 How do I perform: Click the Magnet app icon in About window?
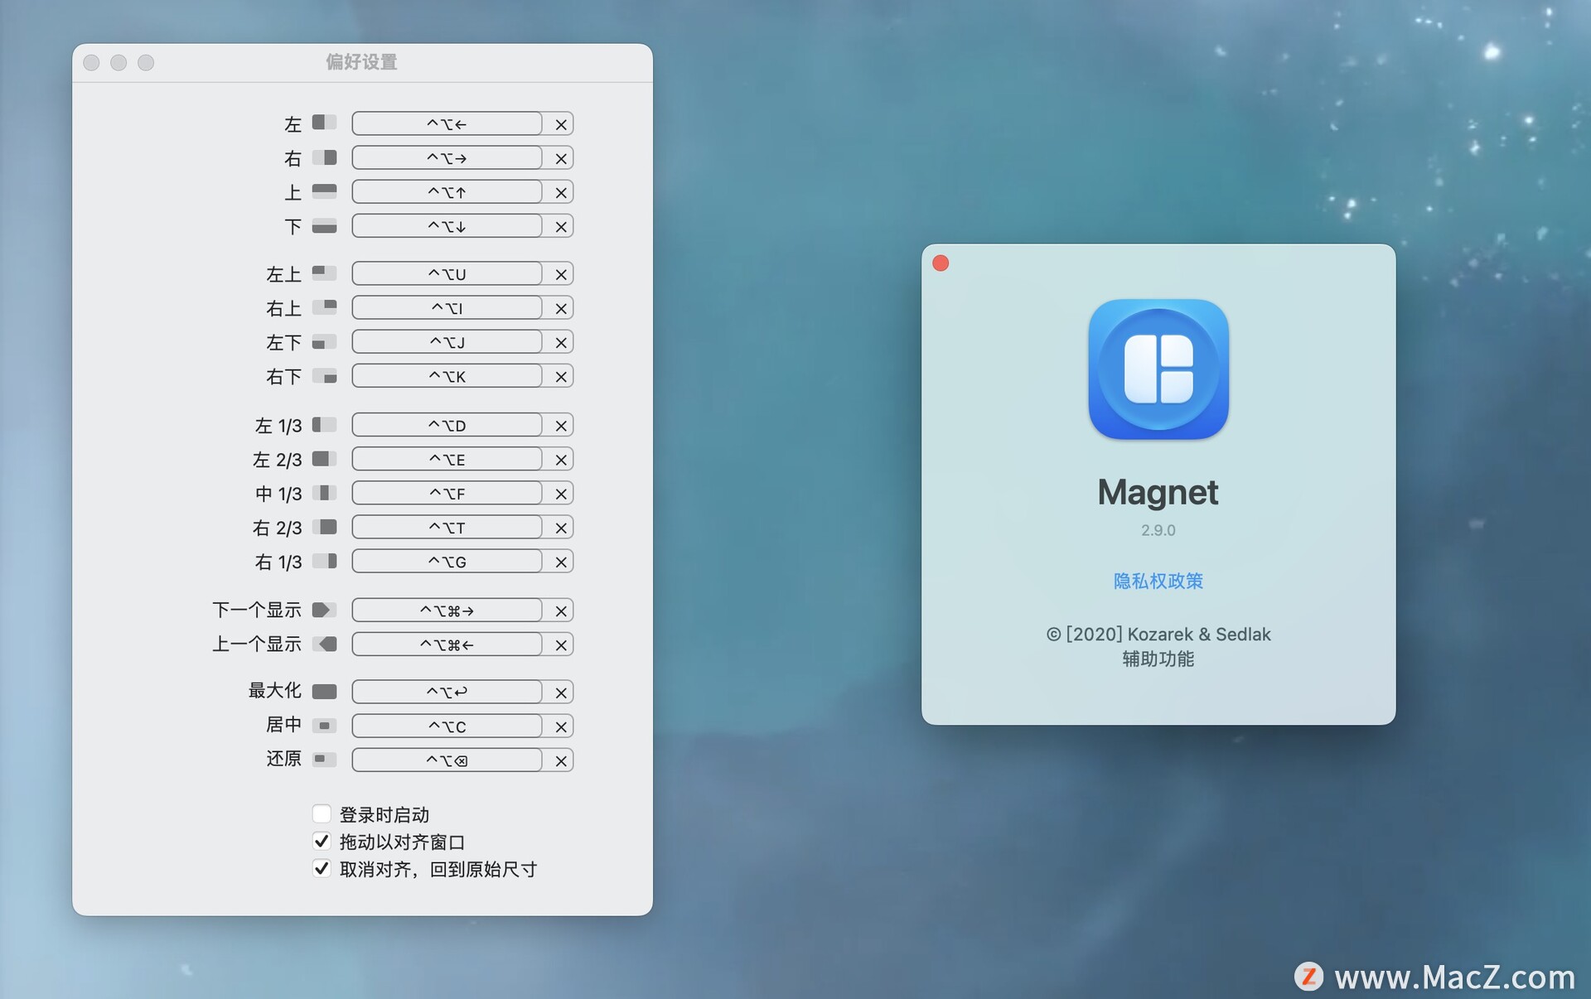[x=1158, y=369]
